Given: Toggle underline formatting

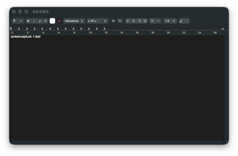Looking at the screenshot, I should point(40,21).
